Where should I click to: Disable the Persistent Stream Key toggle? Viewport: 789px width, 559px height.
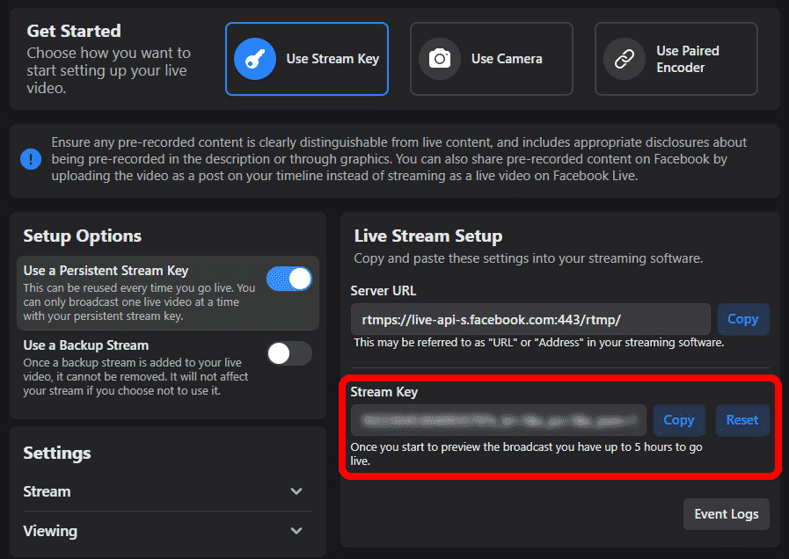tap(289, 279)
